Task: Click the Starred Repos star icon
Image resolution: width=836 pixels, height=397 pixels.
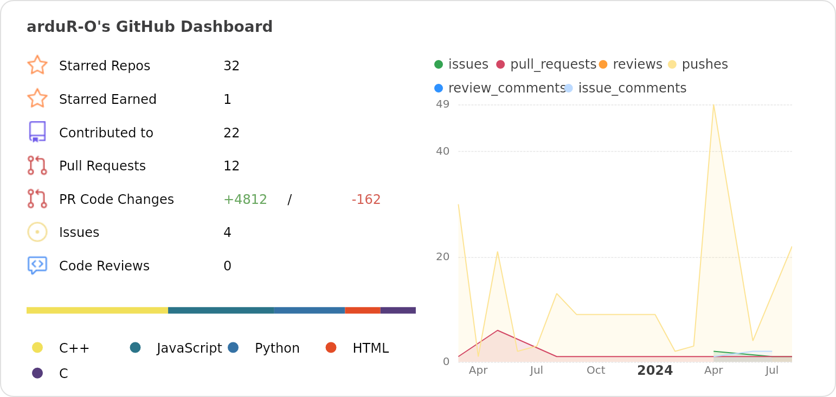Action: pyautogui.click(x=37, y=65)
